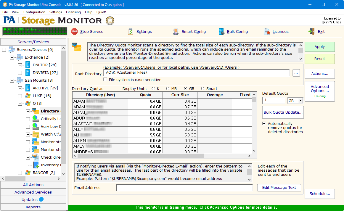The image size is (344, 211).
Task: Uncheck automatically remove quotas for deleted directories
Action: click(x=264, y=124)
